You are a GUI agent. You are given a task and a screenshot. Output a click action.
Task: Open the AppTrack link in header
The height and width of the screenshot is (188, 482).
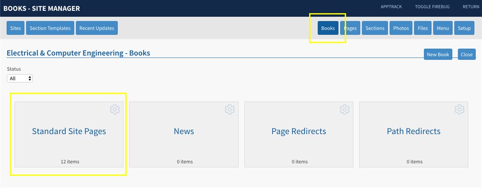pos(391,7)
